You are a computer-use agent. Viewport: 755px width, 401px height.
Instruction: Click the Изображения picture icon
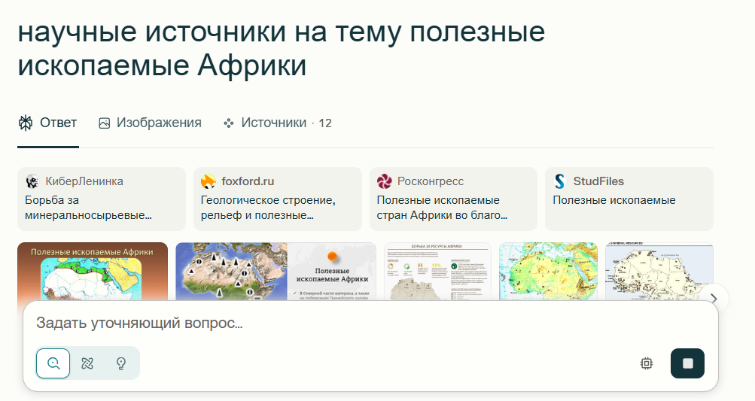104,123
